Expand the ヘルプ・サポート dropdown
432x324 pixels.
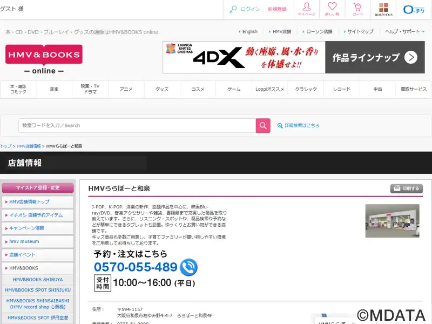(x=404, y=32)
